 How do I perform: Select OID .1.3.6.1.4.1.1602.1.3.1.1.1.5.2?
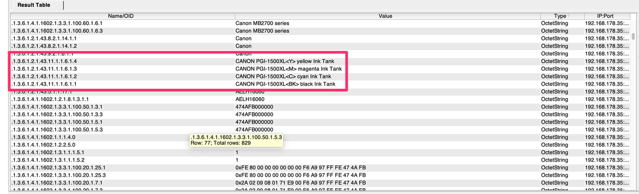point(48,159)
